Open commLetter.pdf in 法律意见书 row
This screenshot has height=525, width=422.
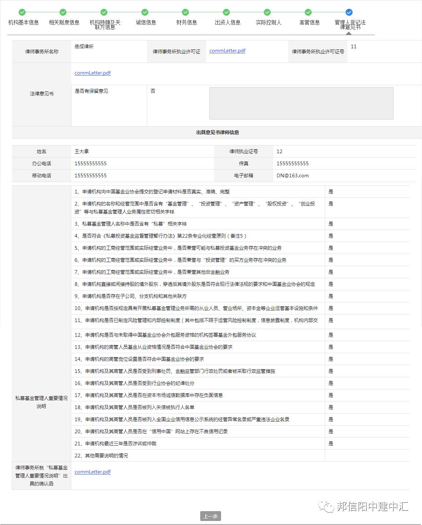point(92,73)
